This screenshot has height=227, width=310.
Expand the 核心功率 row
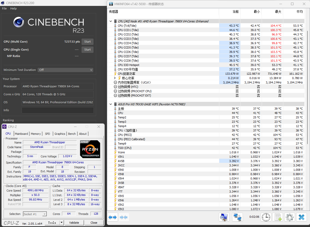point(115,78)
